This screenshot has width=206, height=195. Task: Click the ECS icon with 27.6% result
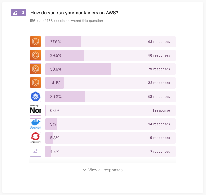point(35,41)
